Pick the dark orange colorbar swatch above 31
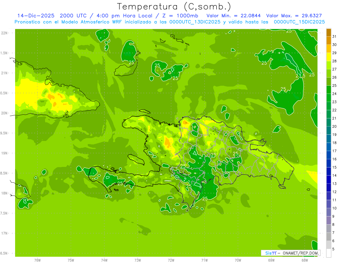The width and height of the screenshot is (342, 264). [x=329, y=32]
